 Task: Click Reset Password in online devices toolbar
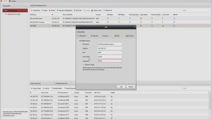point(70,88)
